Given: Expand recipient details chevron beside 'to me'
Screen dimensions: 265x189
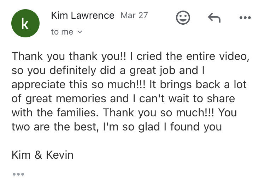Looking at the screenshot, I should (x=79, y=32).
